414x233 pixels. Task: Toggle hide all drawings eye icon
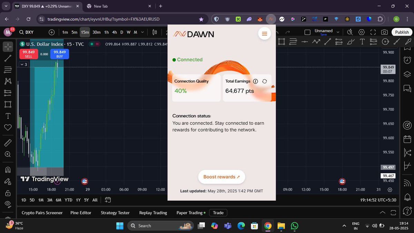[x=8, y=204]
